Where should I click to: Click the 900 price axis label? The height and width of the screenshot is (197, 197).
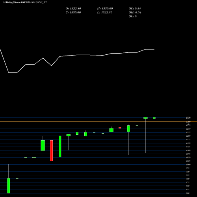pyautogui.click(x=188, y=179)
